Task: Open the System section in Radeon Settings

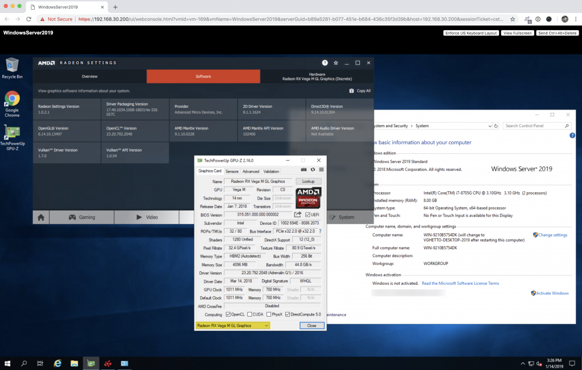Action: click(x=342, y=217)
